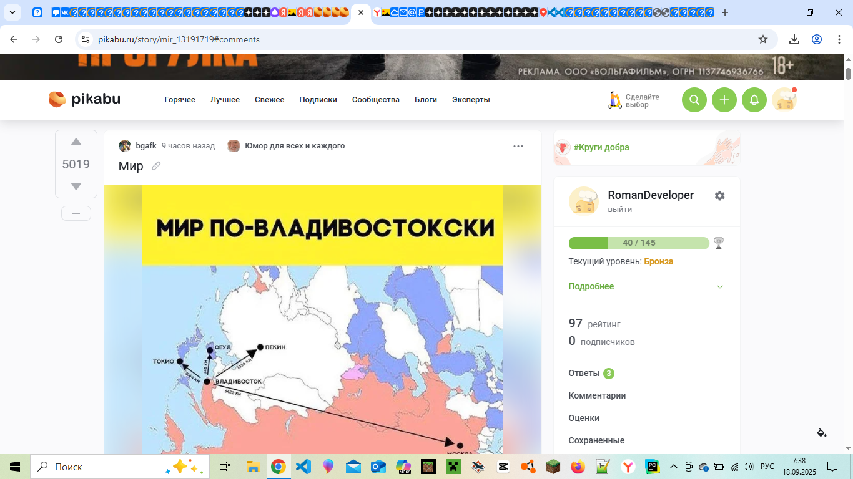
Task: Open the browser tab list chevron
Action: (x=12, y=12)
